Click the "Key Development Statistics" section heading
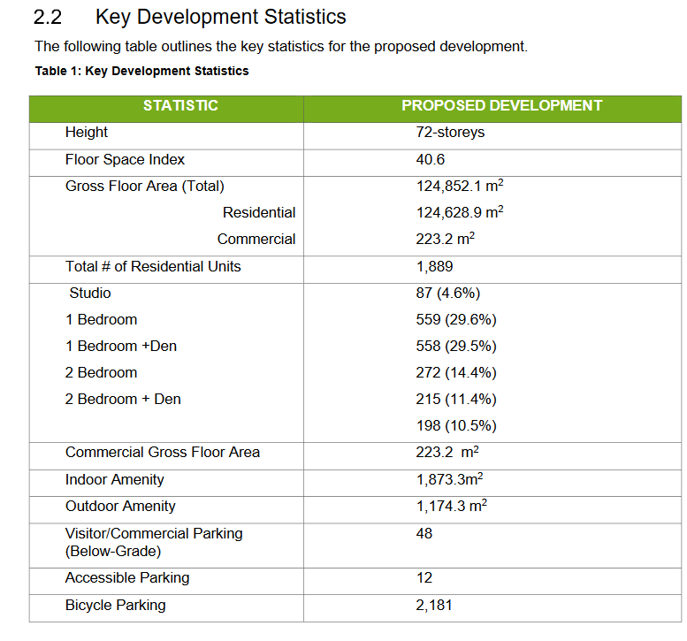 pos(220,17)
